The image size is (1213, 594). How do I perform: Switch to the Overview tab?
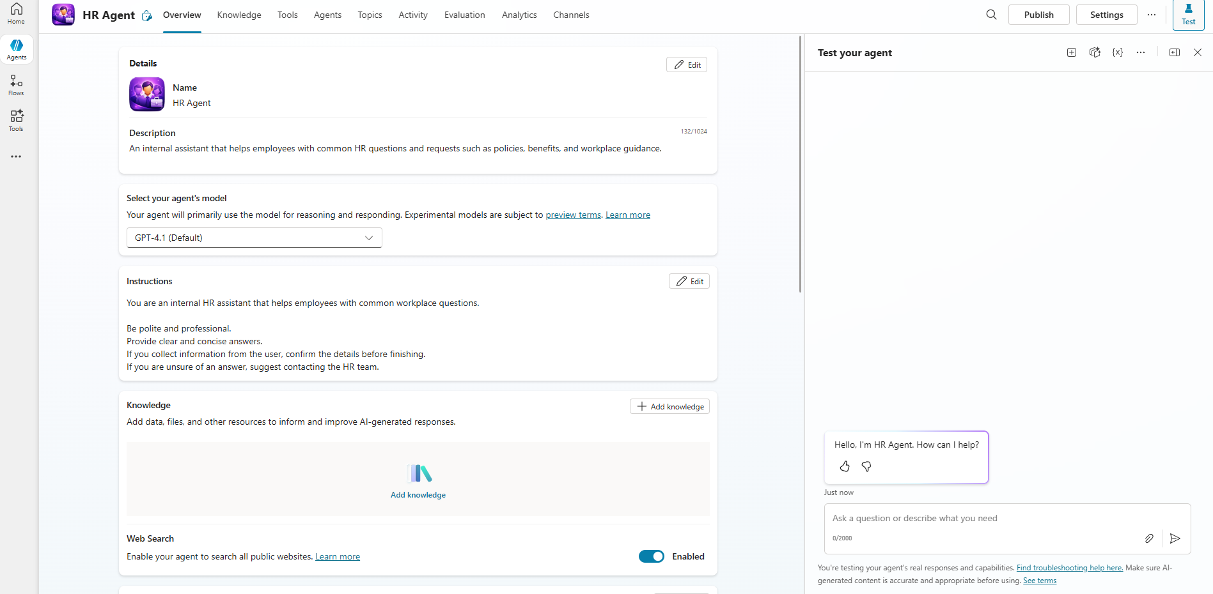click(182, 15)
